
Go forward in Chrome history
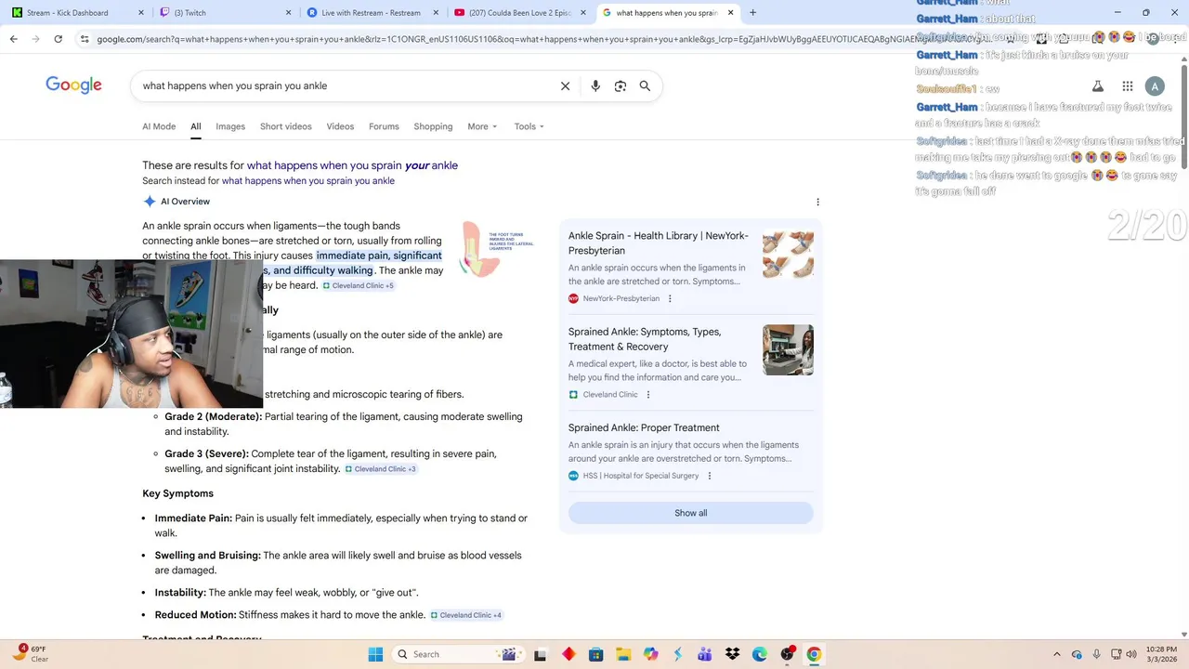click(x=35, y=39)
